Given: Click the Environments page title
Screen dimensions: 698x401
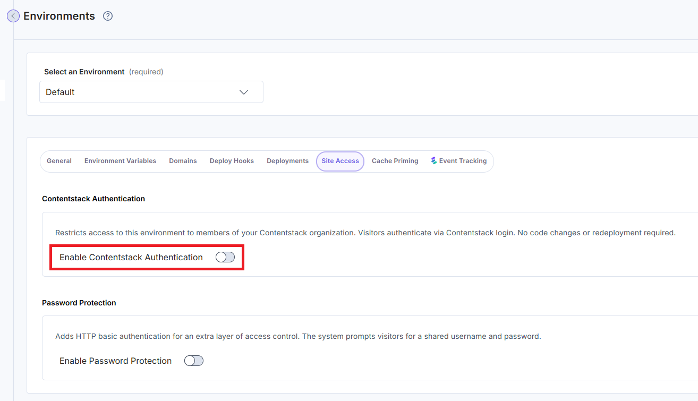Looking at the screenshot, I should pos(59,16).
